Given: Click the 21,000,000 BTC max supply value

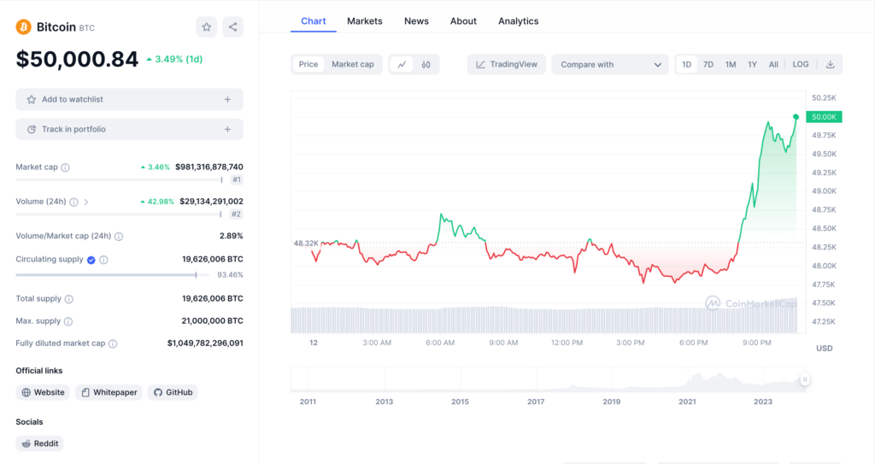Looking at the screenshot, I should (212, 321).
